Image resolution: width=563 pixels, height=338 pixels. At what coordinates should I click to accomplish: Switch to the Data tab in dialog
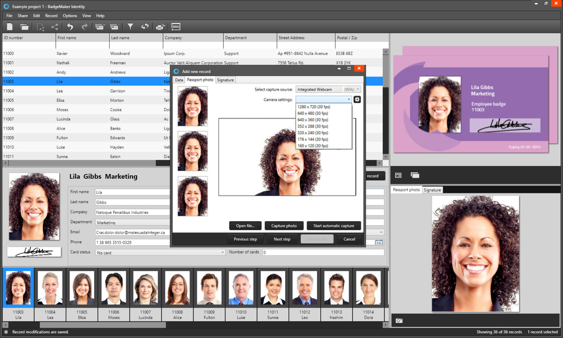(179, 80)
